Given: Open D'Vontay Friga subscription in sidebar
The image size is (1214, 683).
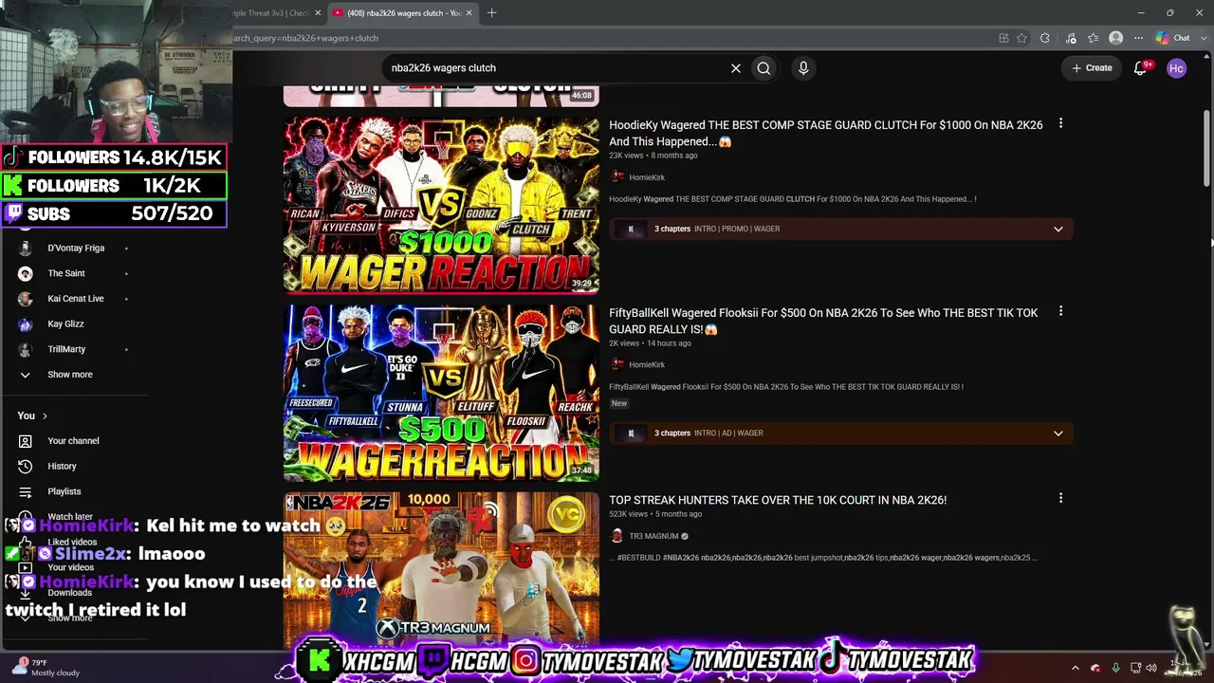Looking at the screenshot, I should (x=76, y=248).
